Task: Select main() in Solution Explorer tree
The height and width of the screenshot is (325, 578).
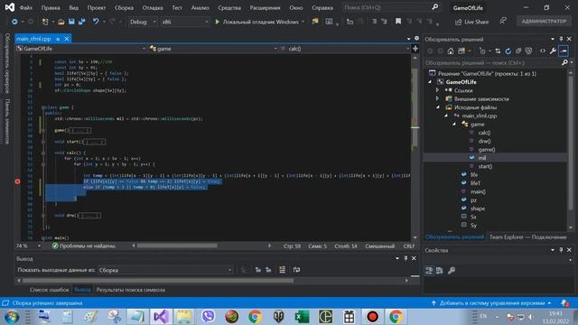Action: [478, 191]
